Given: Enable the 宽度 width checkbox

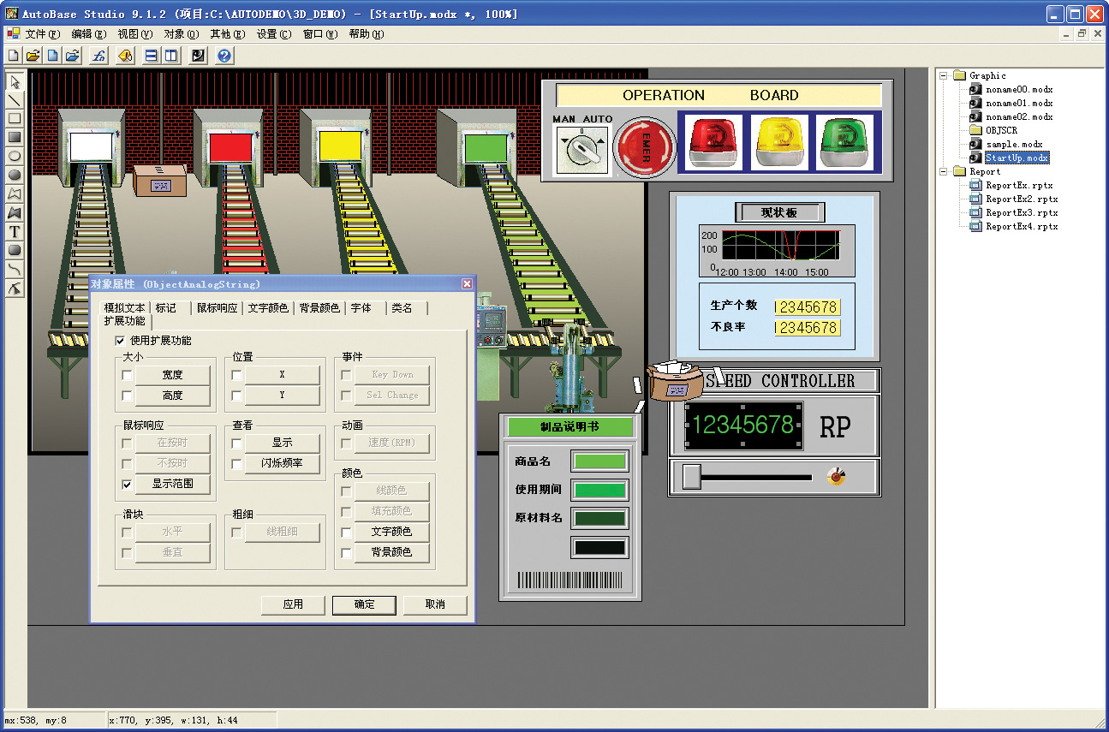Looking at the screenshot, I should 128,375.
